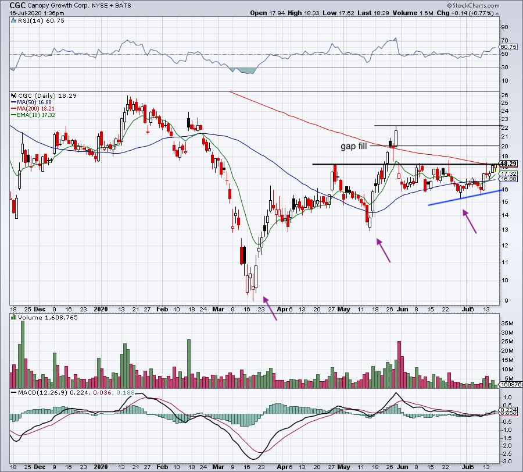Click the green EMA(10) line swatch

coord(14,115)
